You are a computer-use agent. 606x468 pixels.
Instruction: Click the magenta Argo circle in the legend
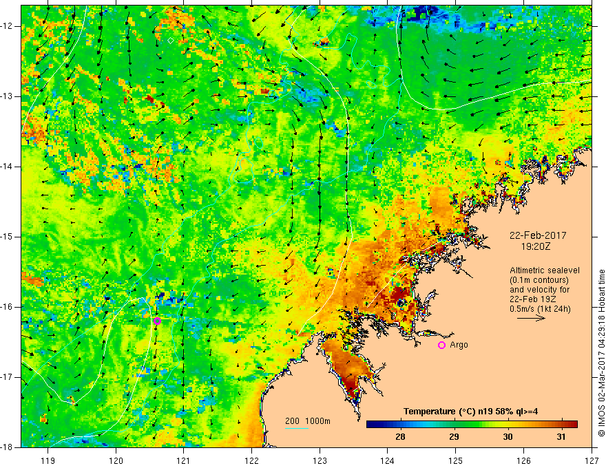pyautogui.click(x=441, y=345)
